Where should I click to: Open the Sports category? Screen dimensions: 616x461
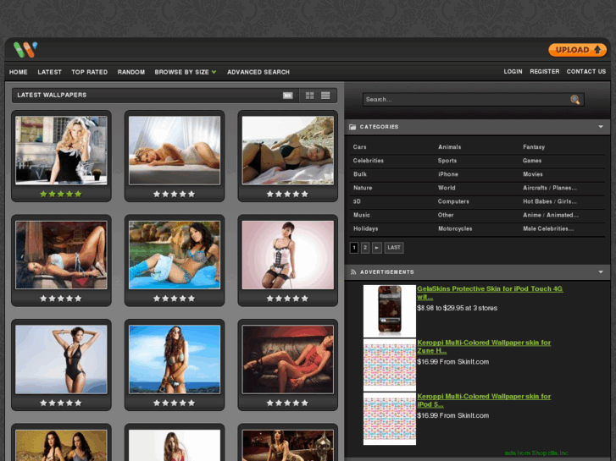pyautogui.click(x=447, y=161)
